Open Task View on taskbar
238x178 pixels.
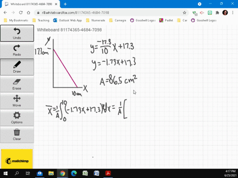tap(28, 174)
